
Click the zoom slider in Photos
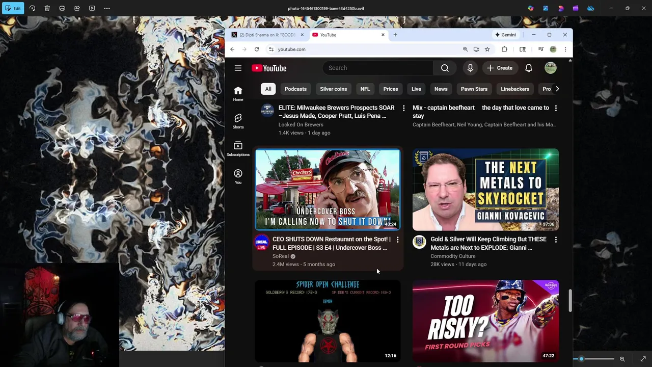click(x=593, y=359)
